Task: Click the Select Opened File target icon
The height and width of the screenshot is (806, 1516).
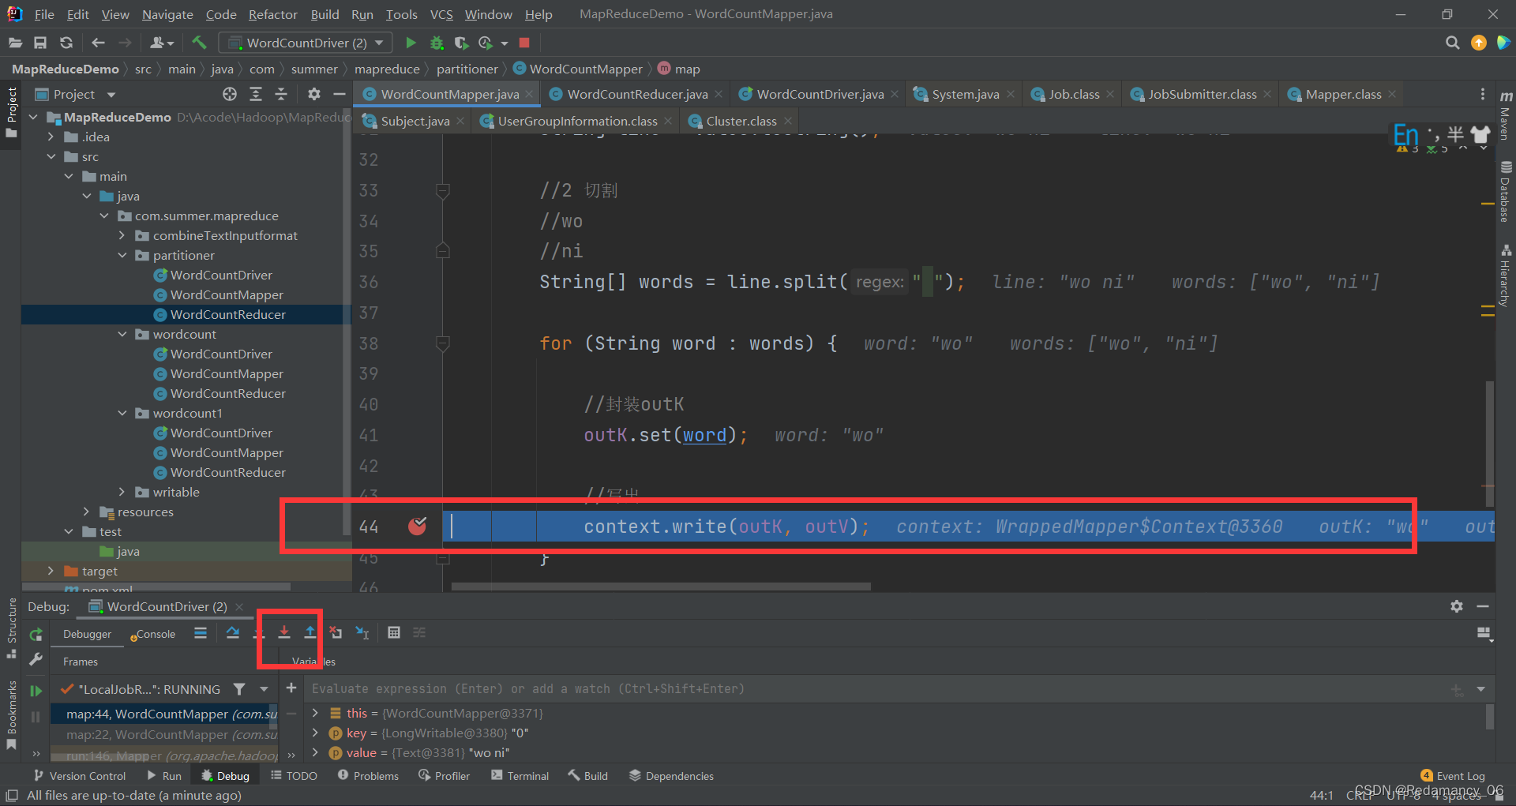Action: pos(230,94)
